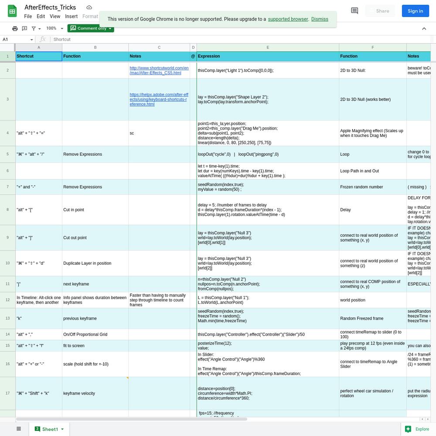Click the AfterEffects_Tricks document title
436x436 pixels.
pyautogui.click(x=50, y=7)
